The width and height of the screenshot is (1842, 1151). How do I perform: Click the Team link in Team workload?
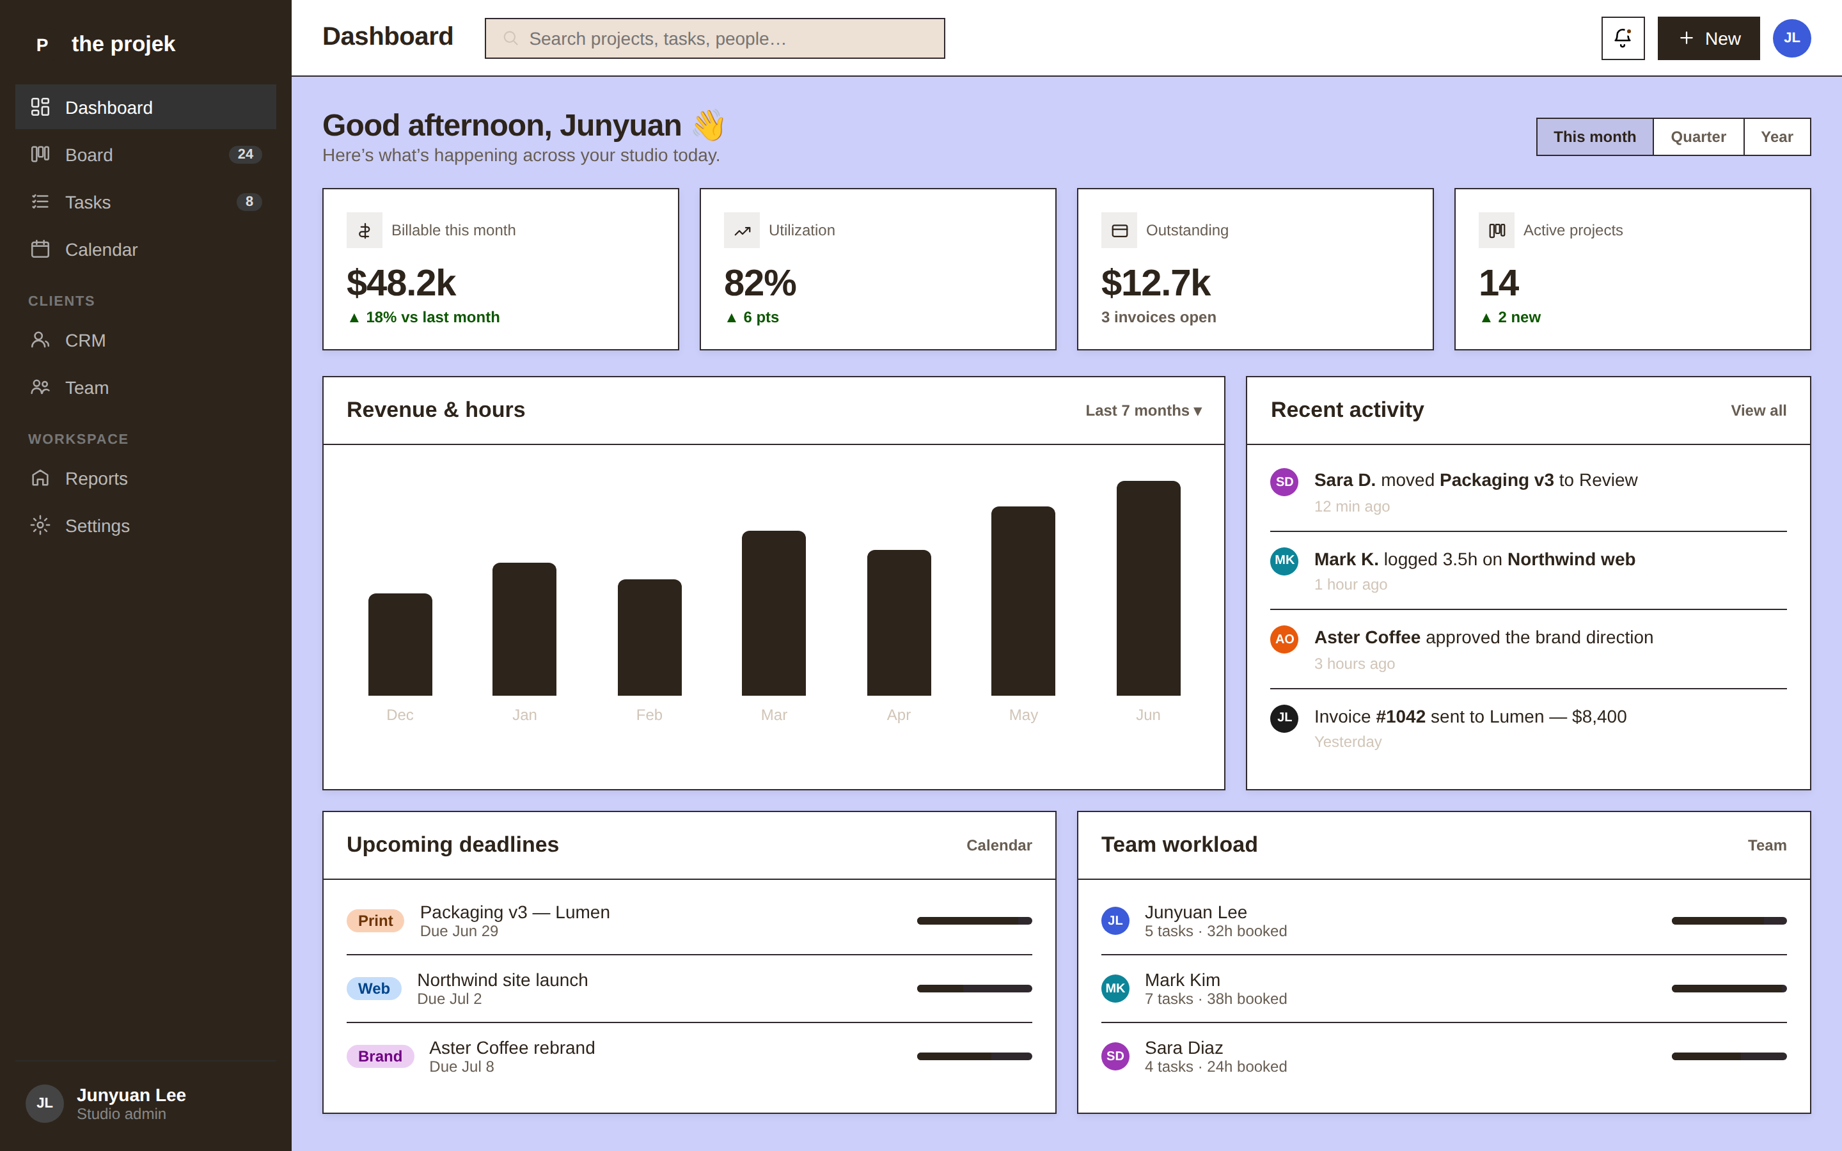point(1767,845)
